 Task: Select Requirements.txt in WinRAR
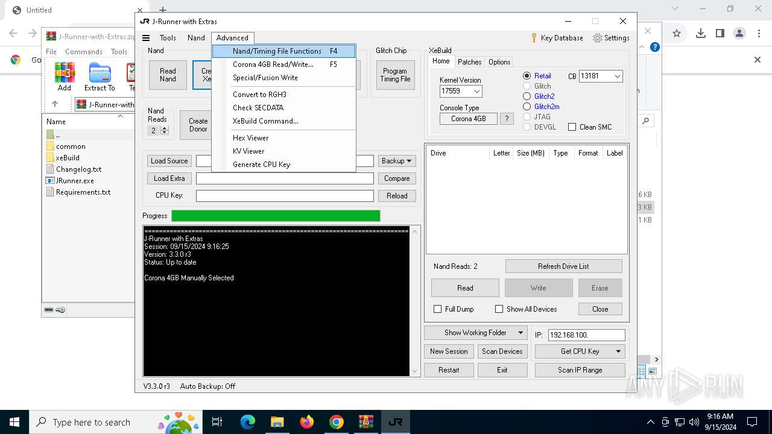[83, 192]
